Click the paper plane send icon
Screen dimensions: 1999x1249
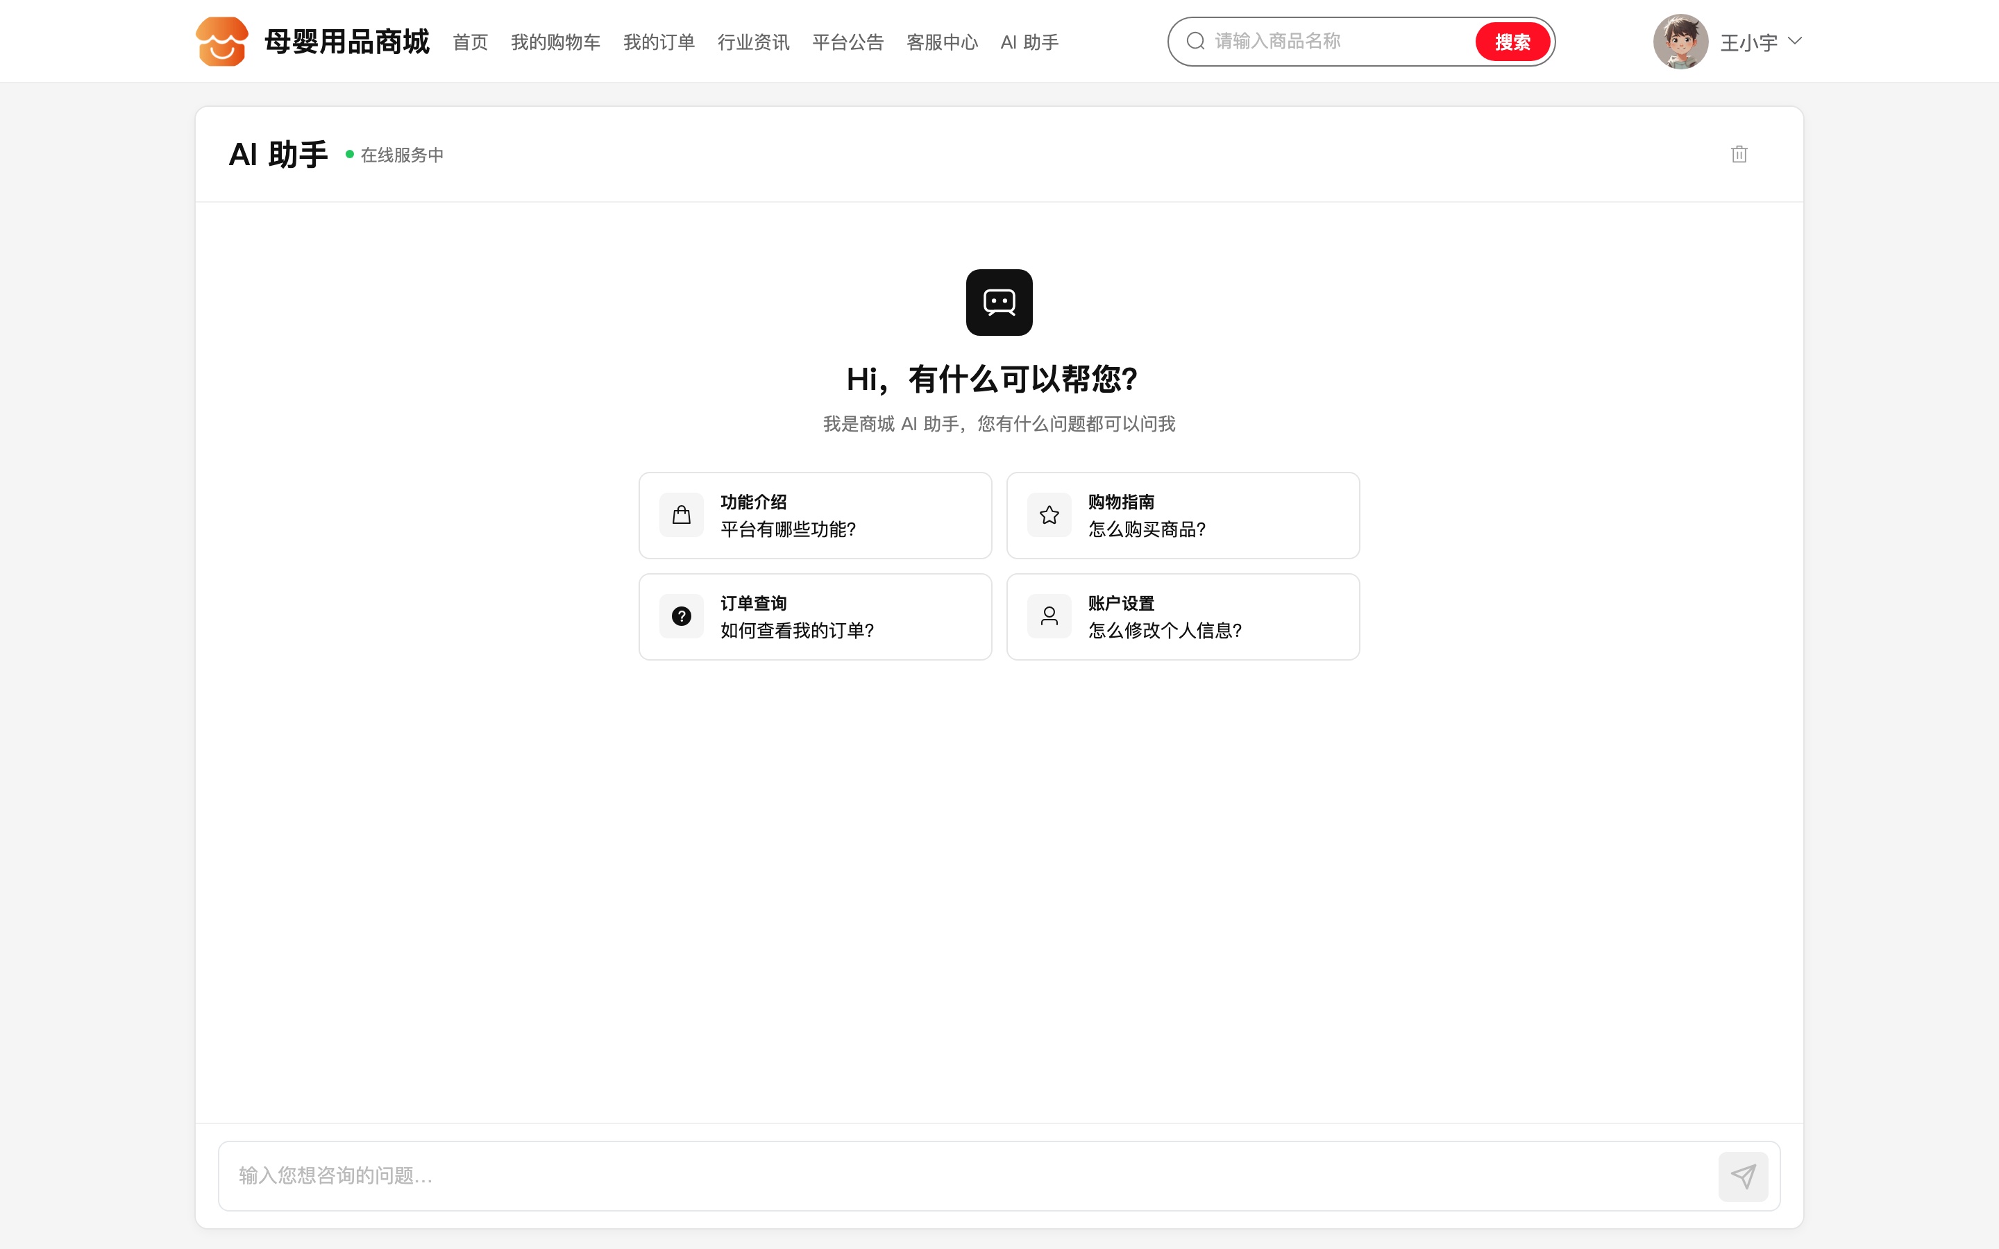pyautogui.click(x=1743, y=1176)
